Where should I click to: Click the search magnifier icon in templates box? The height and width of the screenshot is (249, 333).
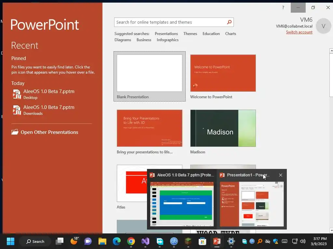click(x=229, y=22)
